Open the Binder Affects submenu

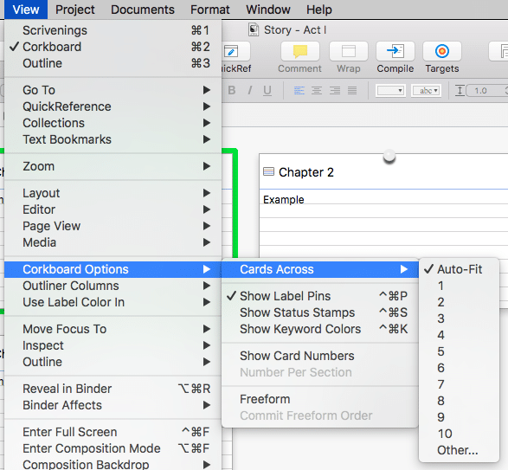pos(113,405)
